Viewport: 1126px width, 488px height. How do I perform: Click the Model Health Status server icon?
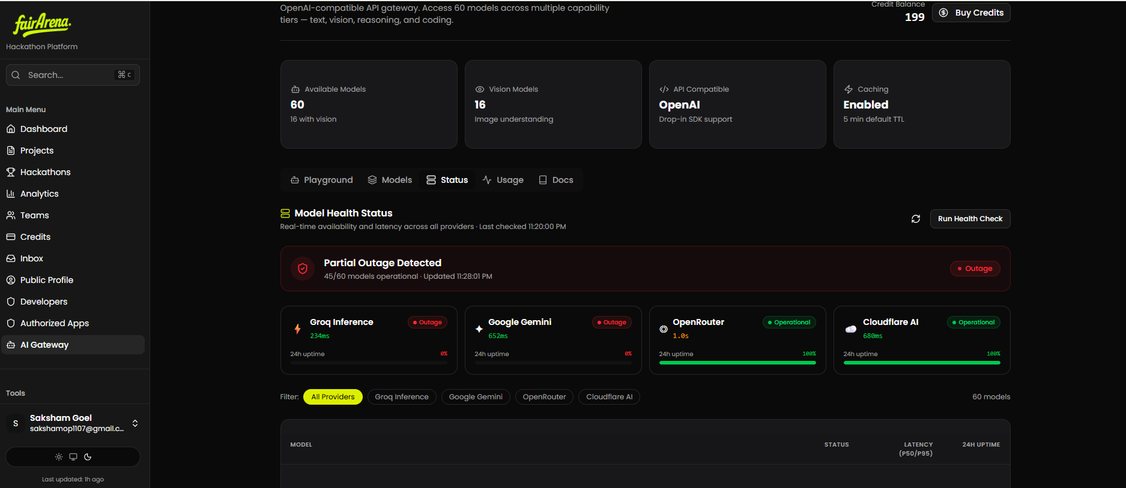pyautogui.click(x=285, y=213)
